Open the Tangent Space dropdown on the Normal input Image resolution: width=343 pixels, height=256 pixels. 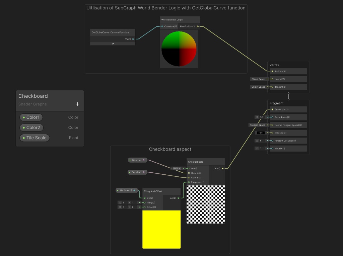[257, 125]
